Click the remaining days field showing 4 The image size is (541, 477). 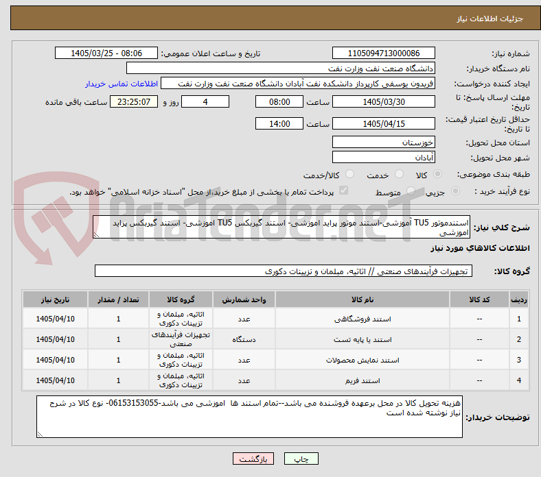tap(205, 101)
